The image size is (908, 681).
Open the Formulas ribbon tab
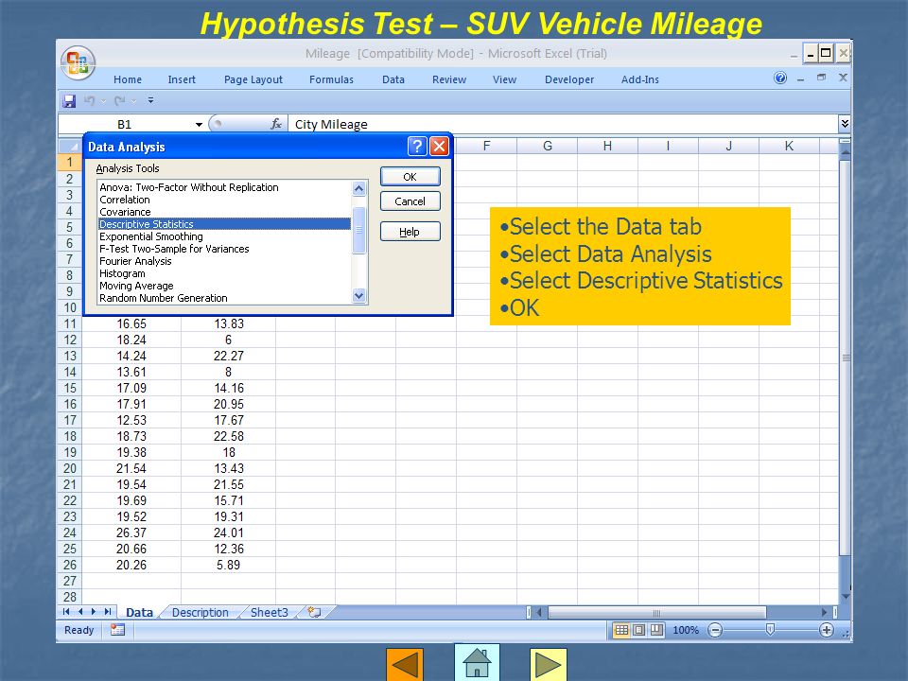(331, 79)
